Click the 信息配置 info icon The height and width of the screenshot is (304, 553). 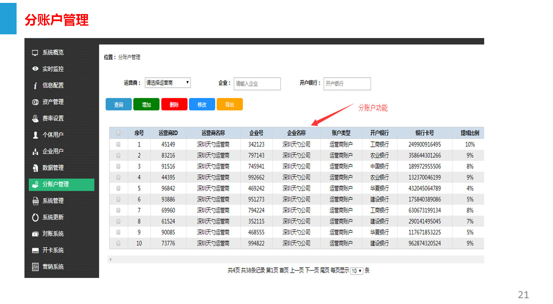(x=35, y=86)
